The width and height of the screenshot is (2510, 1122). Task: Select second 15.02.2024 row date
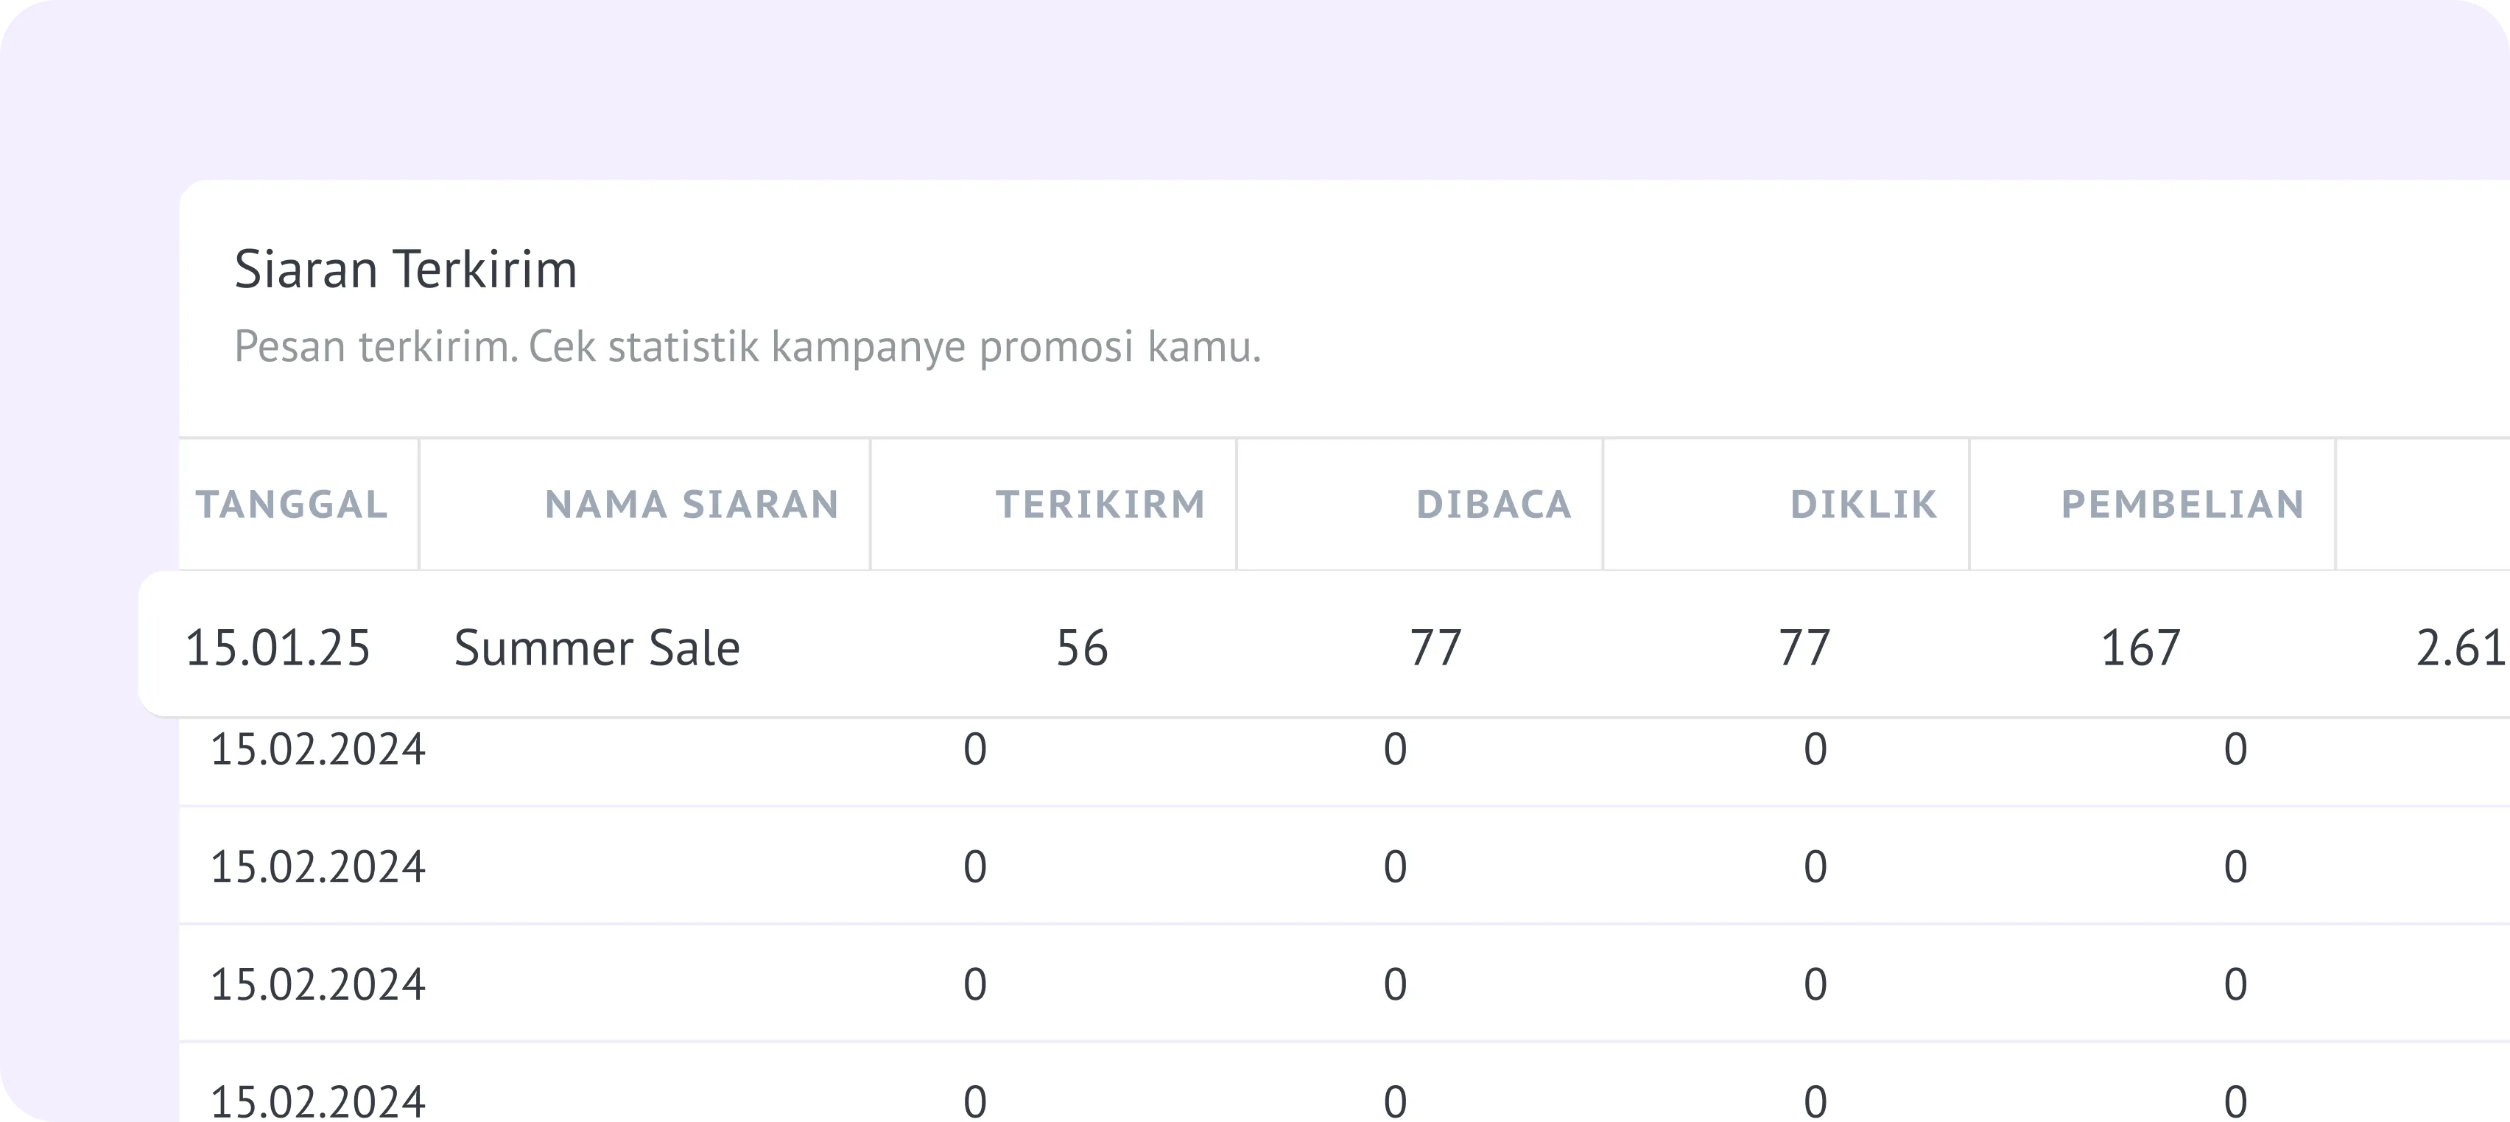click(317, 866)
